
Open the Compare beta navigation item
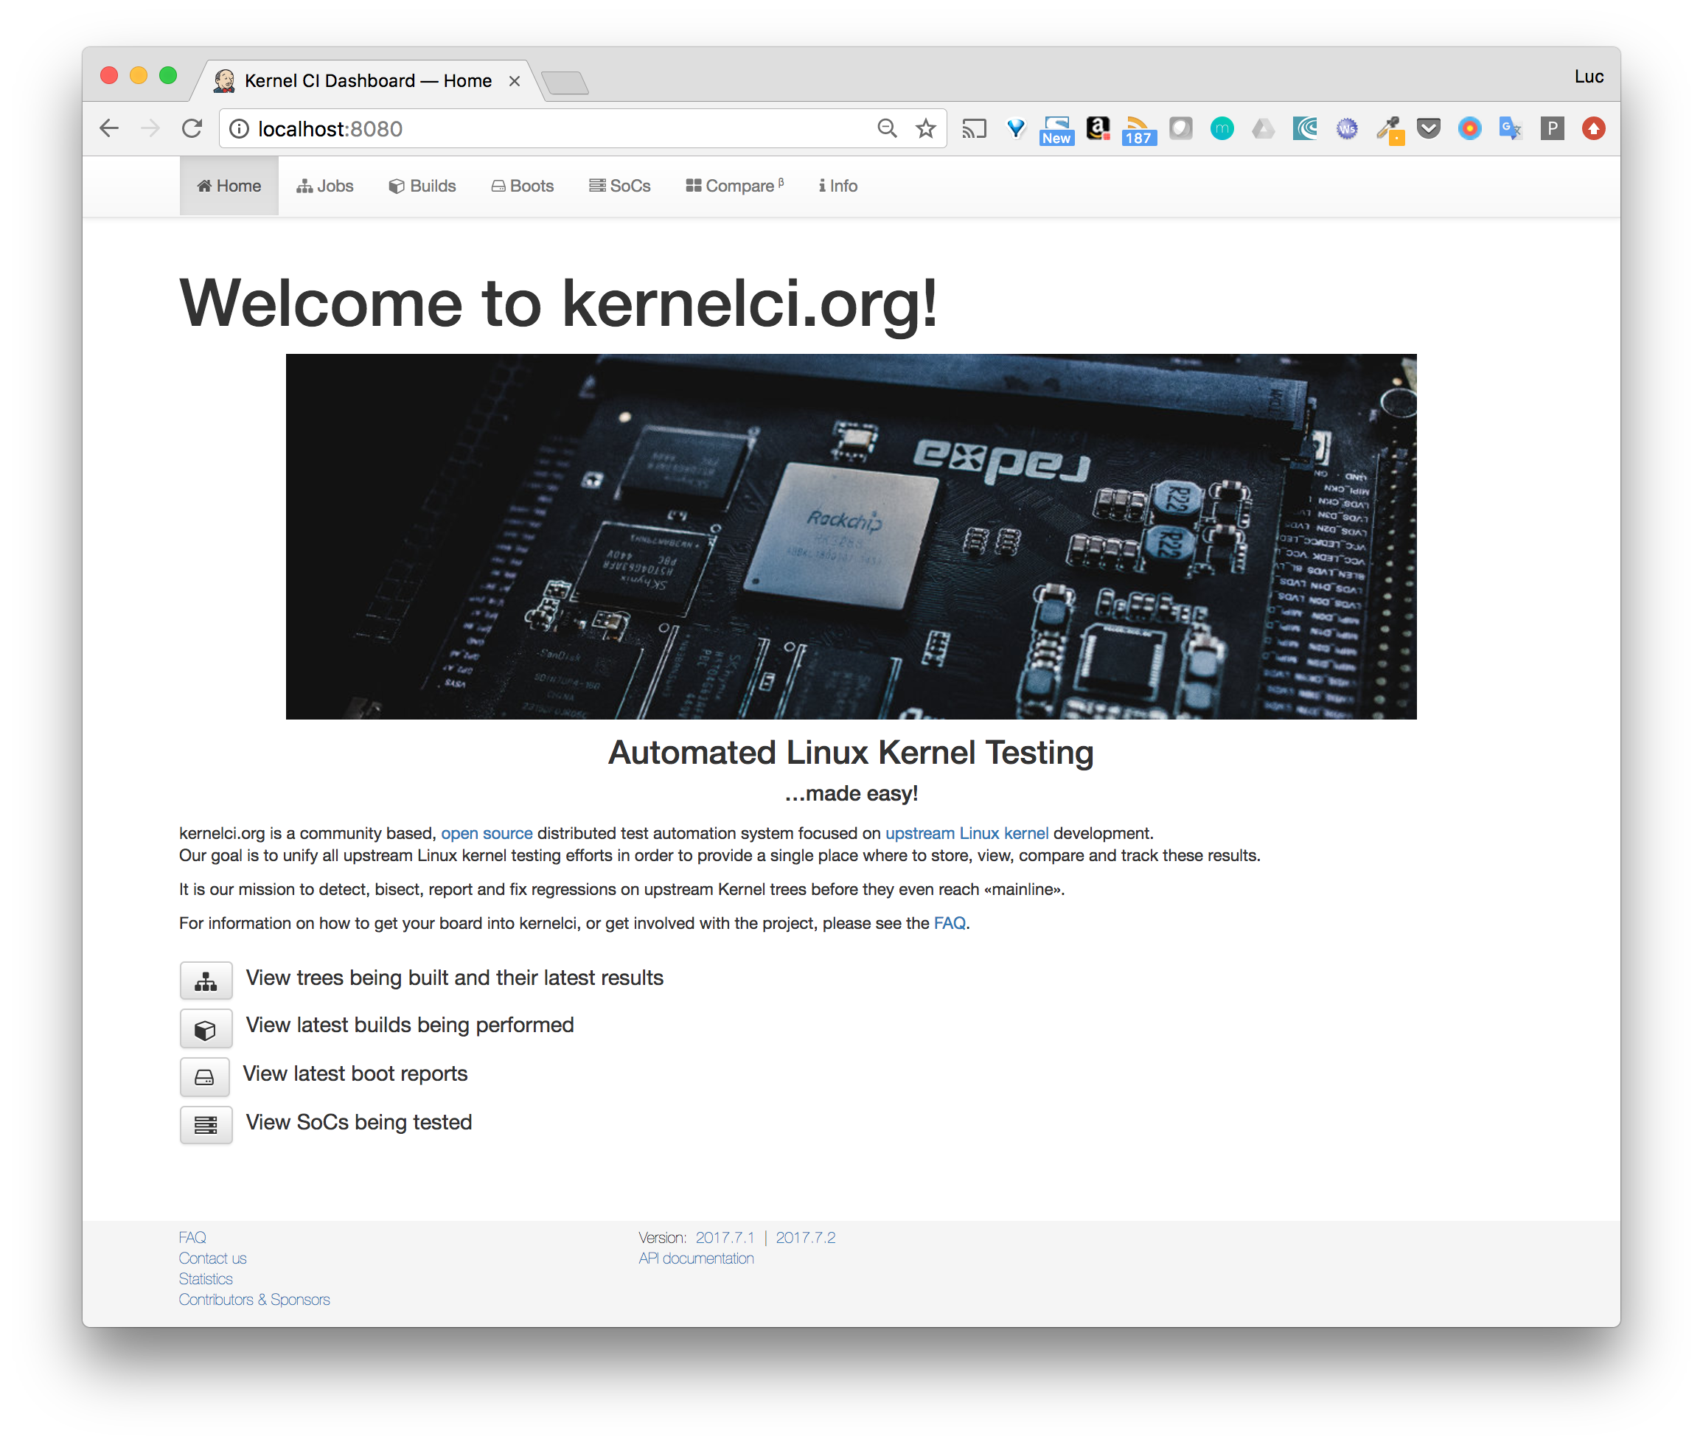tap(735, 186)
